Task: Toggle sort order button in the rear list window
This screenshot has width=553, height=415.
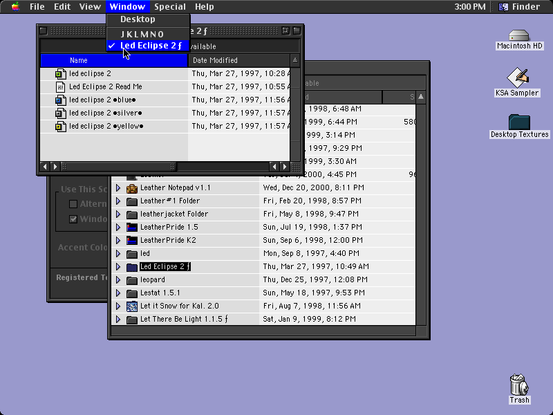Action: tap(421, 97)
